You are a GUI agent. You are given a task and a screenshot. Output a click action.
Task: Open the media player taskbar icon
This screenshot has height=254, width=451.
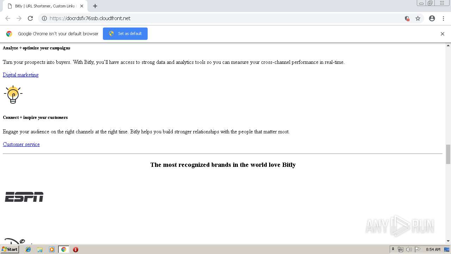pyautogui.click(x=51, y=249)
